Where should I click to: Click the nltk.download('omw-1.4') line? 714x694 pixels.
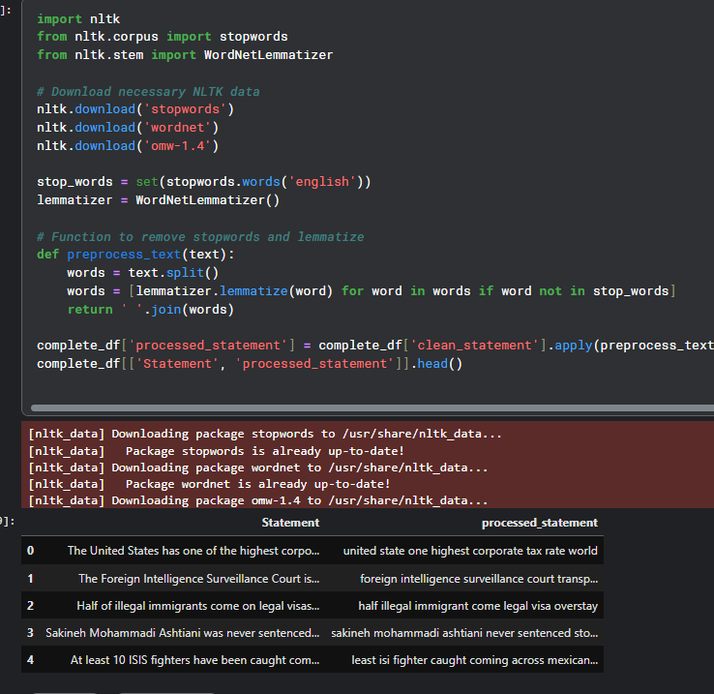pyautogui.click(x=128, y=146)
